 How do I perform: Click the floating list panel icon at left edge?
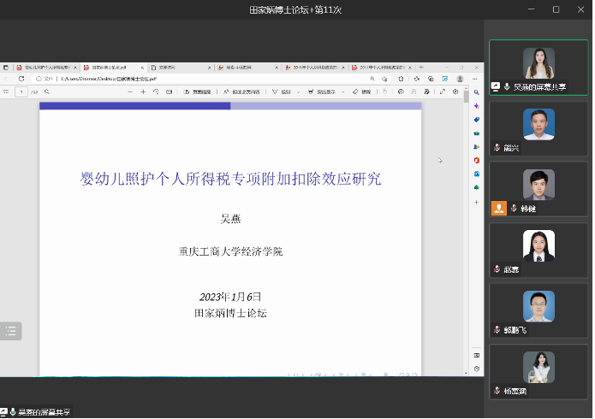click(x=10, y=330)
